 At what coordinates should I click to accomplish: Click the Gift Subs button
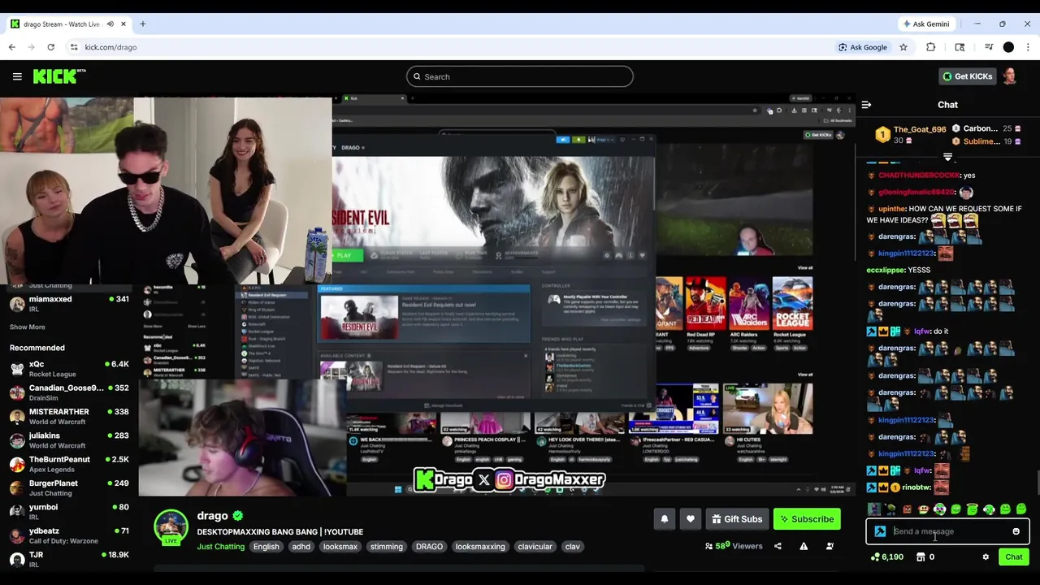pos(737,519)
